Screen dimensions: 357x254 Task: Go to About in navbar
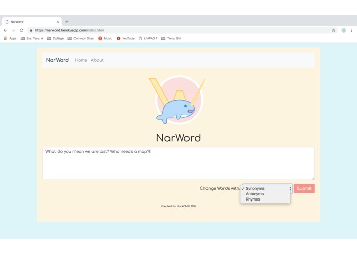97,60
